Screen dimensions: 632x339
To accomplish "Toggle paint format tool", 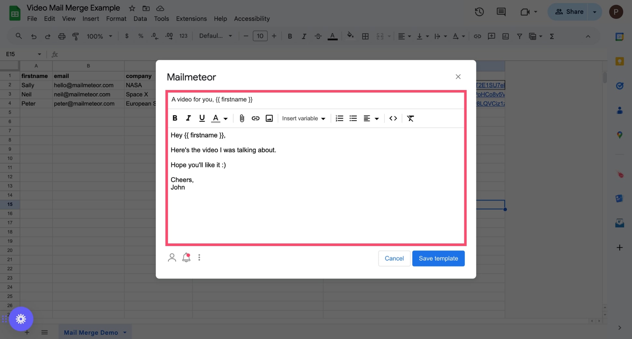I will (x=76, y=36).
